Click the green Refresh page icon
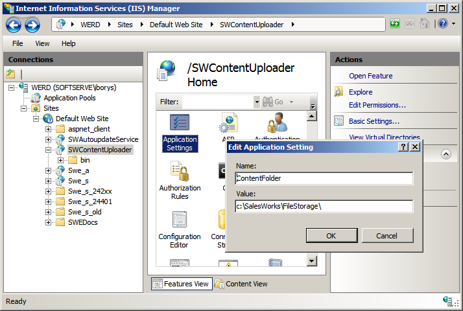Screen dimensions: 463x311 (x=395, y=23)
